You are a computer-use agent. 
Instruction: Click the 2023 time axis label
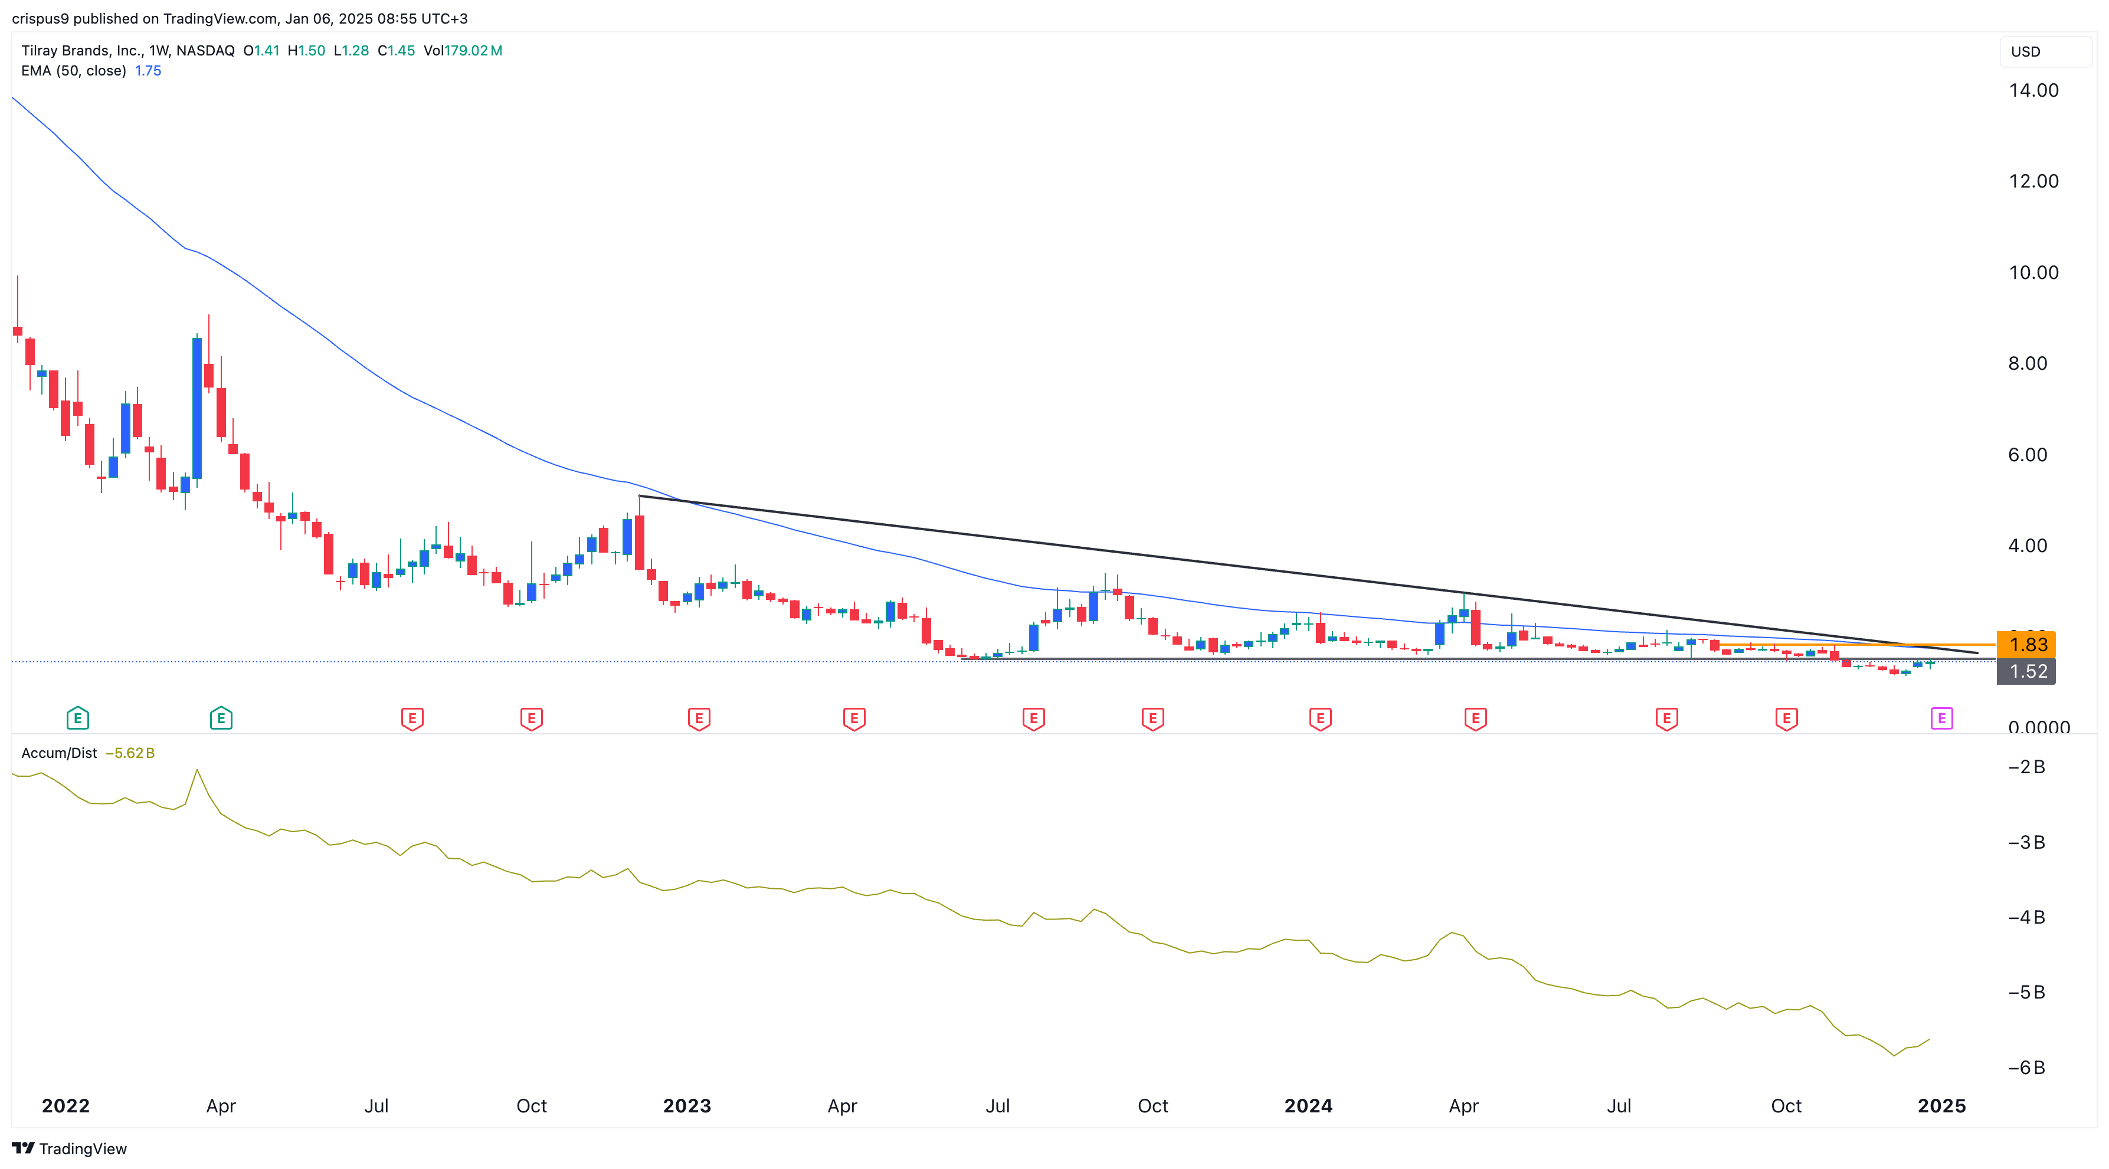pos(687,1106)
